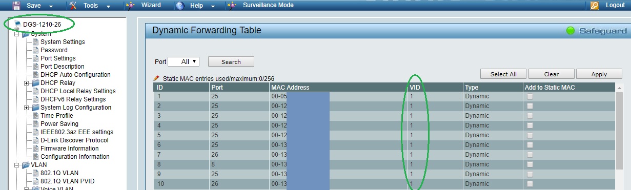
Task: Click the Clear button
Action: pyautogui.click(x=551, y=74)
